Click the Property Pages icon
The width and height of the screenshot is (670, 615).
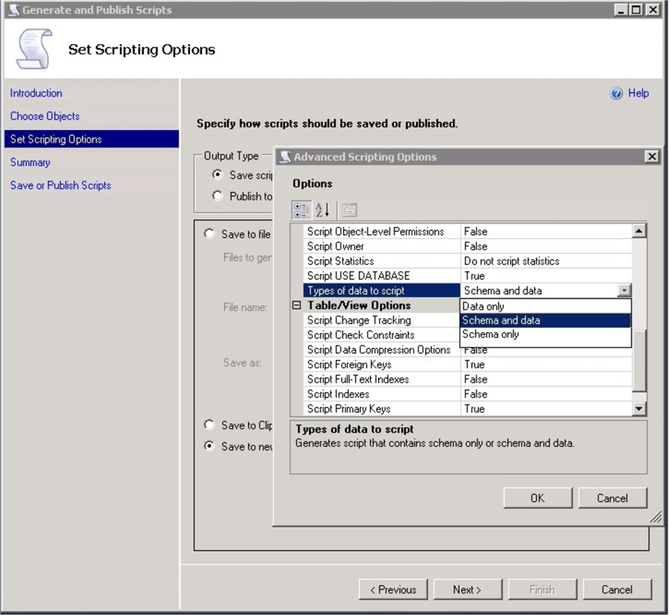[349, 210]
